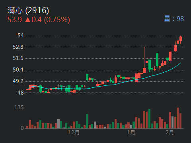Click the tallest green volume bar

[x=149, y=119]
